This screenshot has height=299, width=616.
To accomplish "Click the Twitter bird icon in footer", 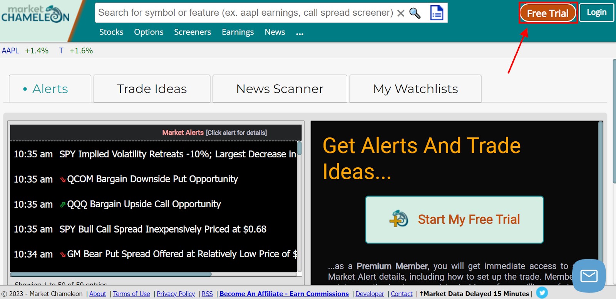I will click(x=542, y=293).
